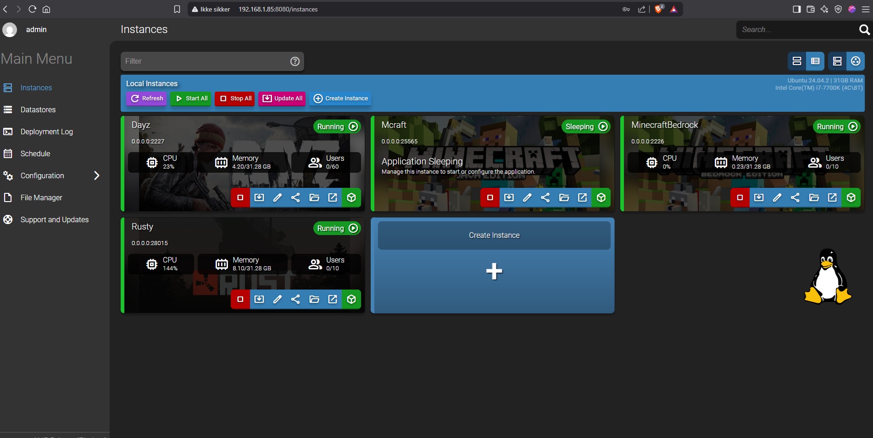873x438 pixels.
Task: Click the Search input field
Action: (x=797, y=30)
